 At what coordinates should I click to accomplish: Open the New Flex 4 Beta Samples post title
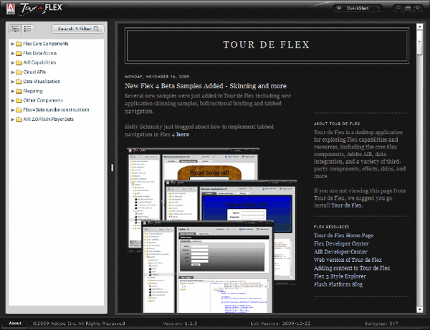click(206, 86)
